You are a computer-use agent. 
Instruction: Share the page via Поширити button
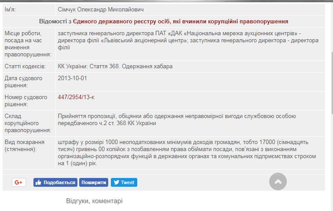click(94, 182)
